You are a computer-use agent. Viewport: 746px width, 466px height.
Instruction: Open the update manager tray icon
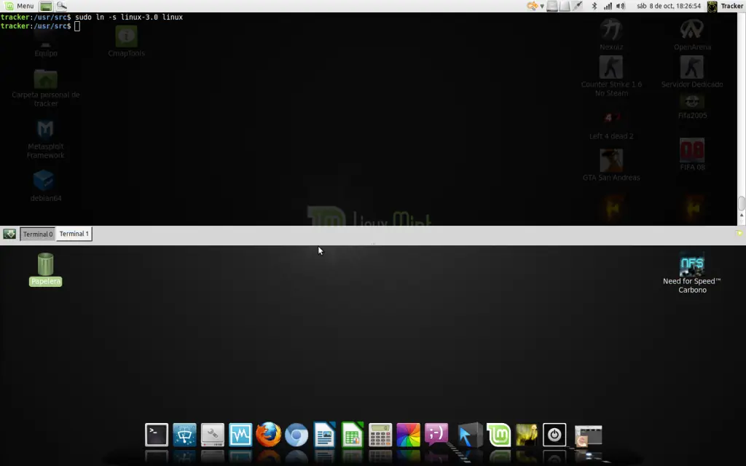coord(532,6)
